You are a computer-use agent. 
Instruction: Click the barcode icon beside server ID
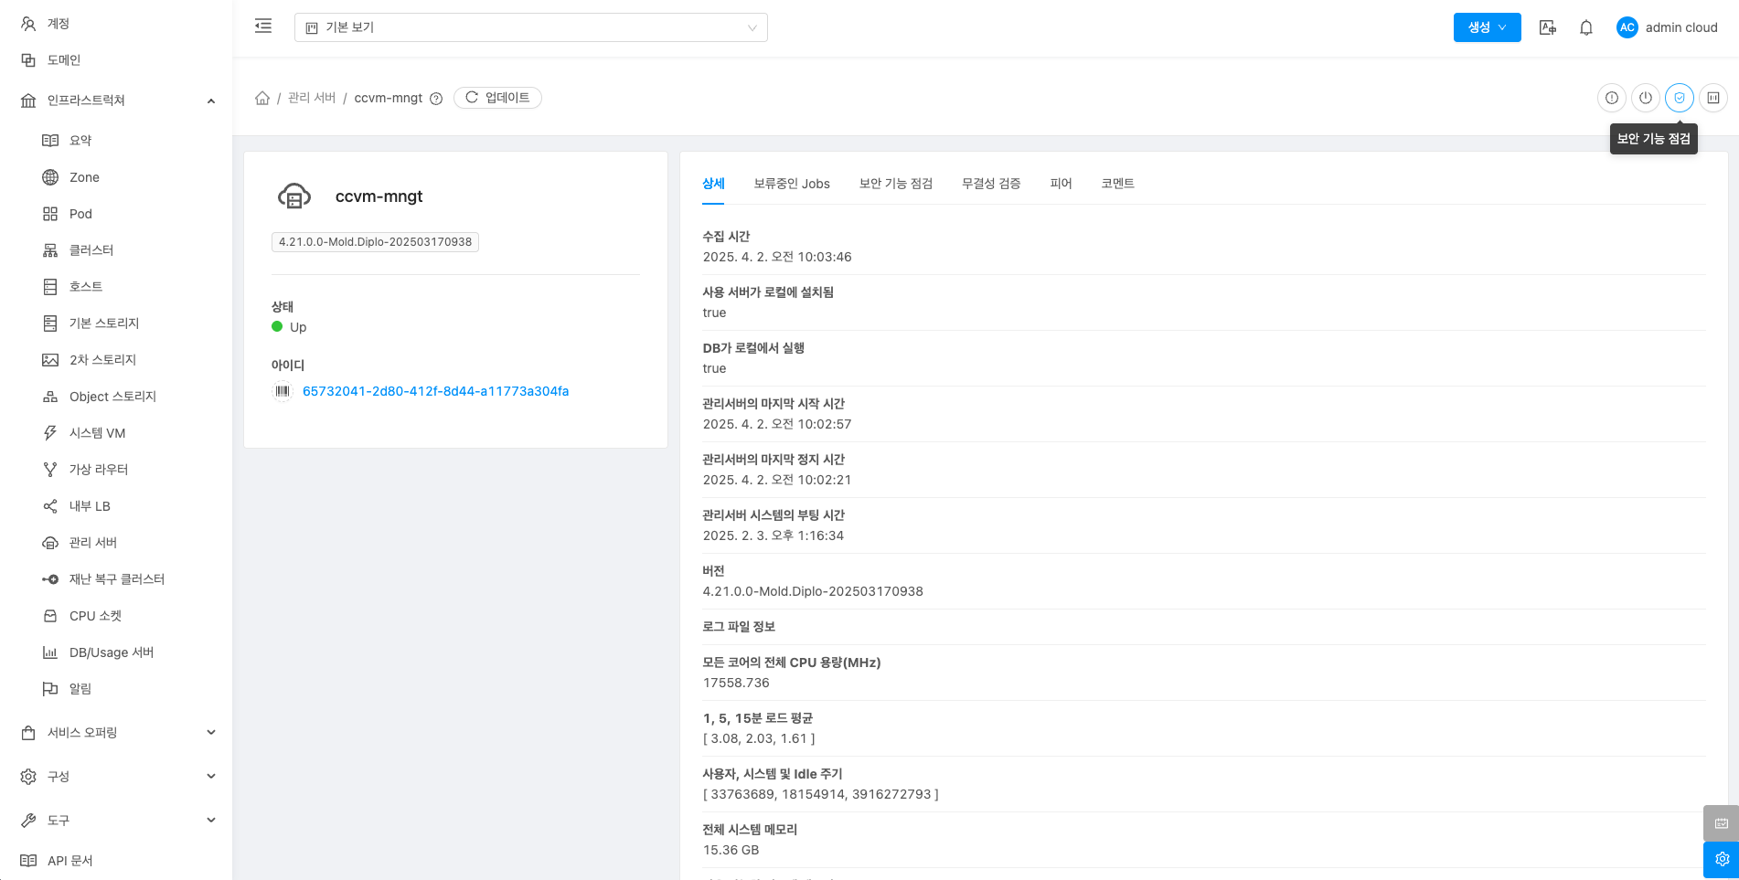pos(283,391)
